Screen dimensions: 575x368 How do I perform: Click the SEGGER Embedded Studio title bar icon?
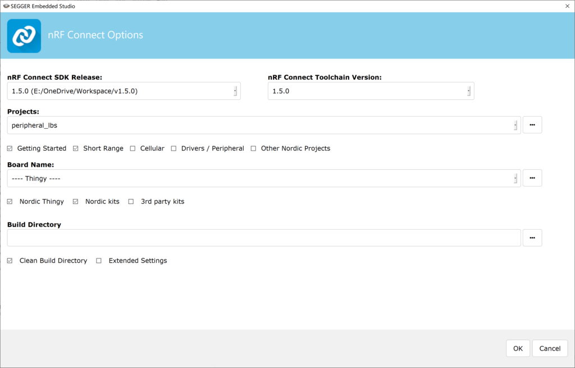(6, 6)
